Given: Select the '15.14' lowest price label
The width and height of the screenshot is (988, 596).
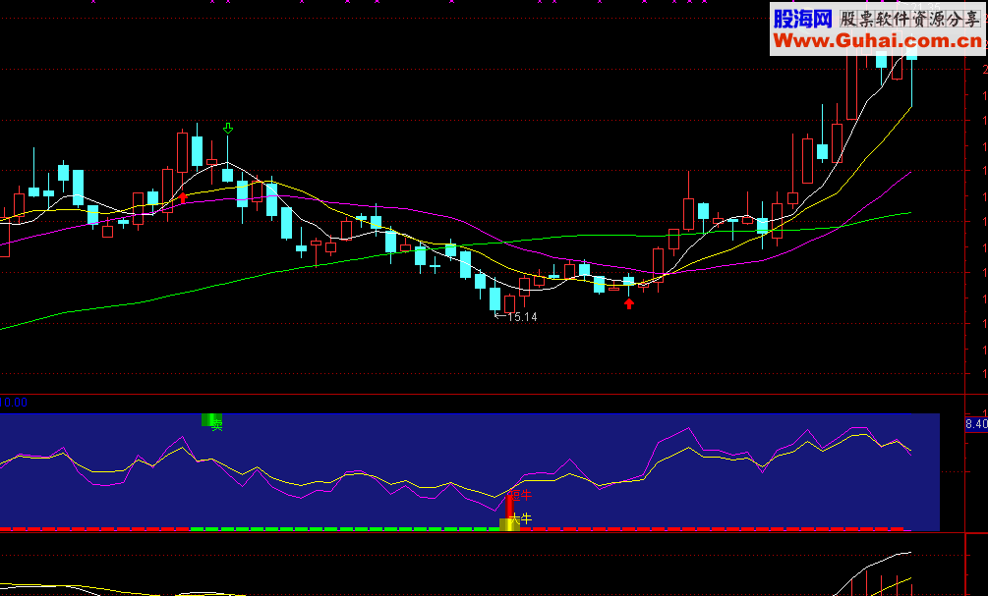Looking at the screenshot, I should (522, 316).
